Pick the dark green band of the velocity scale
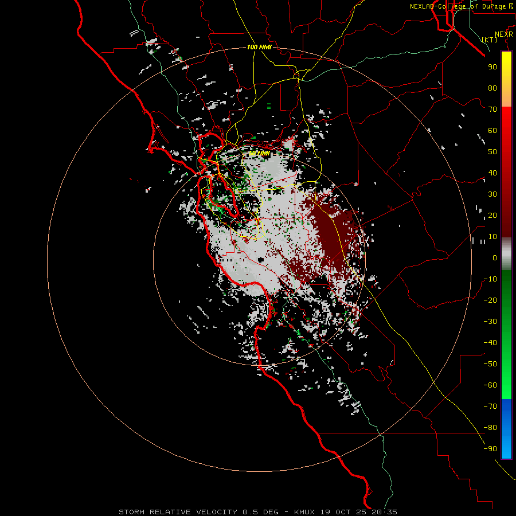Image resolution: width=516 pixels, height=516 pixels. click(x=506, y=290)
